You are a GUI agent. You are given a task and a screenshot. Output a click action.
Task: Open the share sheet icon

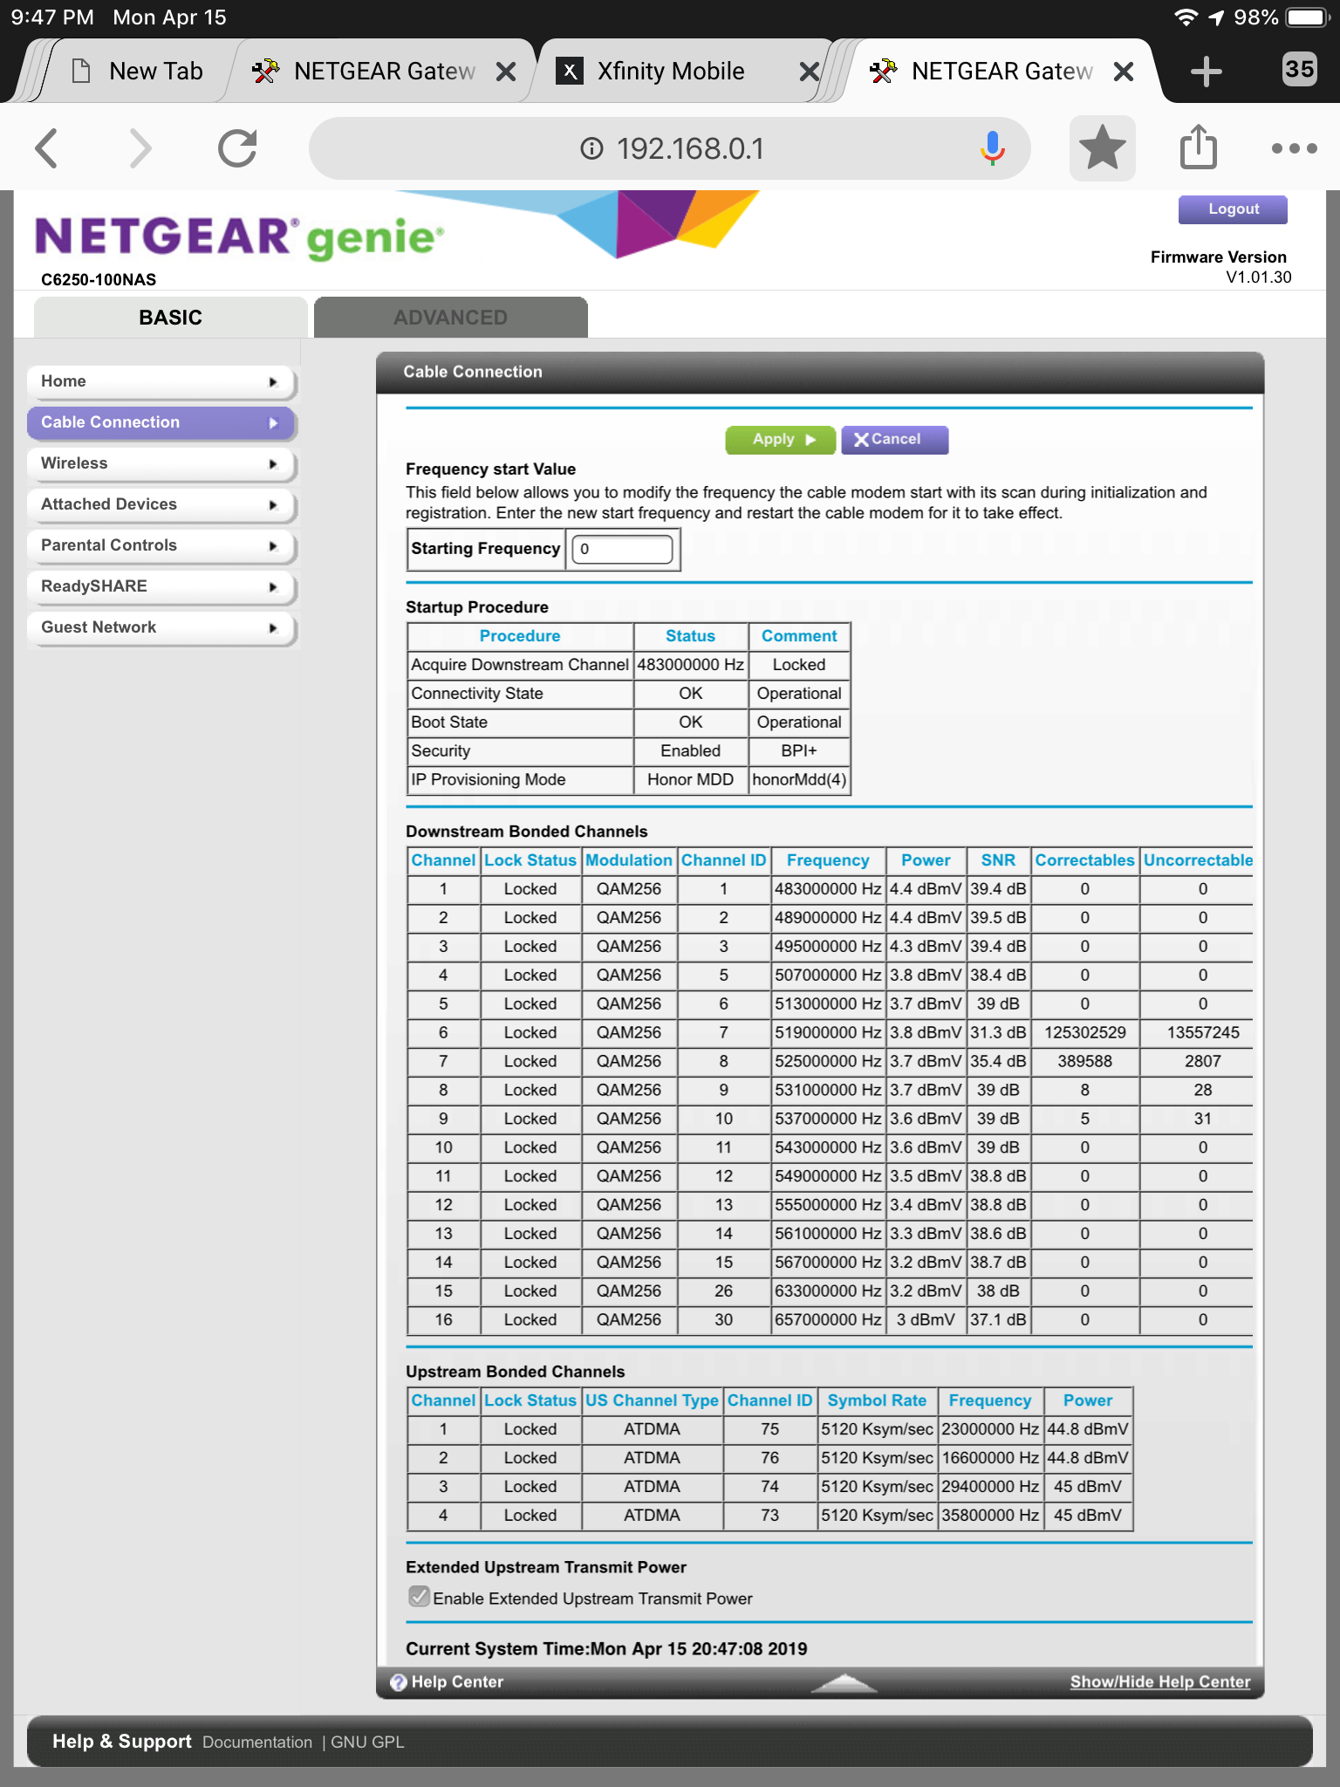[x=1199, y=147]
